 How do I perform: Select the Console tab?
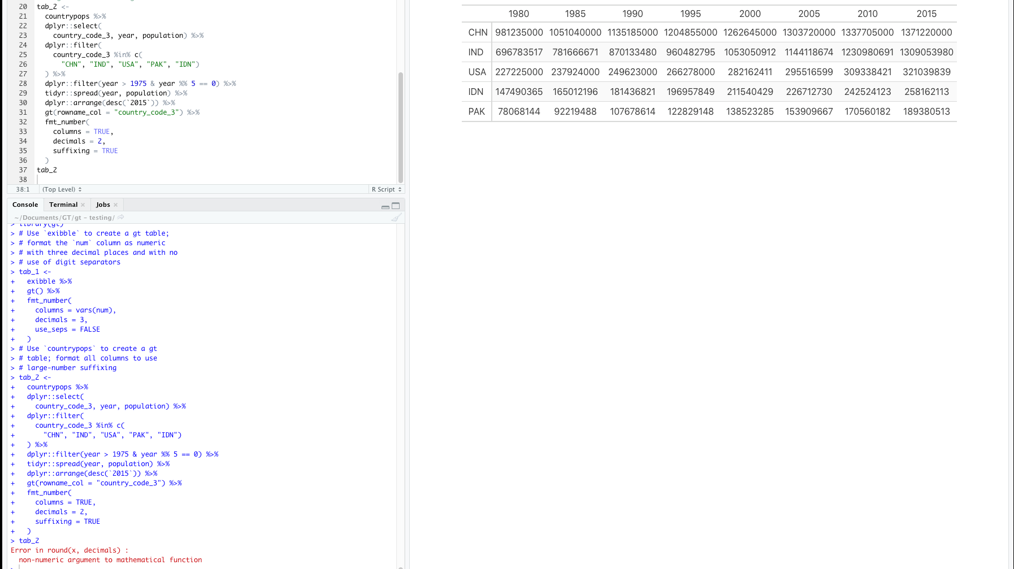(x=25, y=204)
